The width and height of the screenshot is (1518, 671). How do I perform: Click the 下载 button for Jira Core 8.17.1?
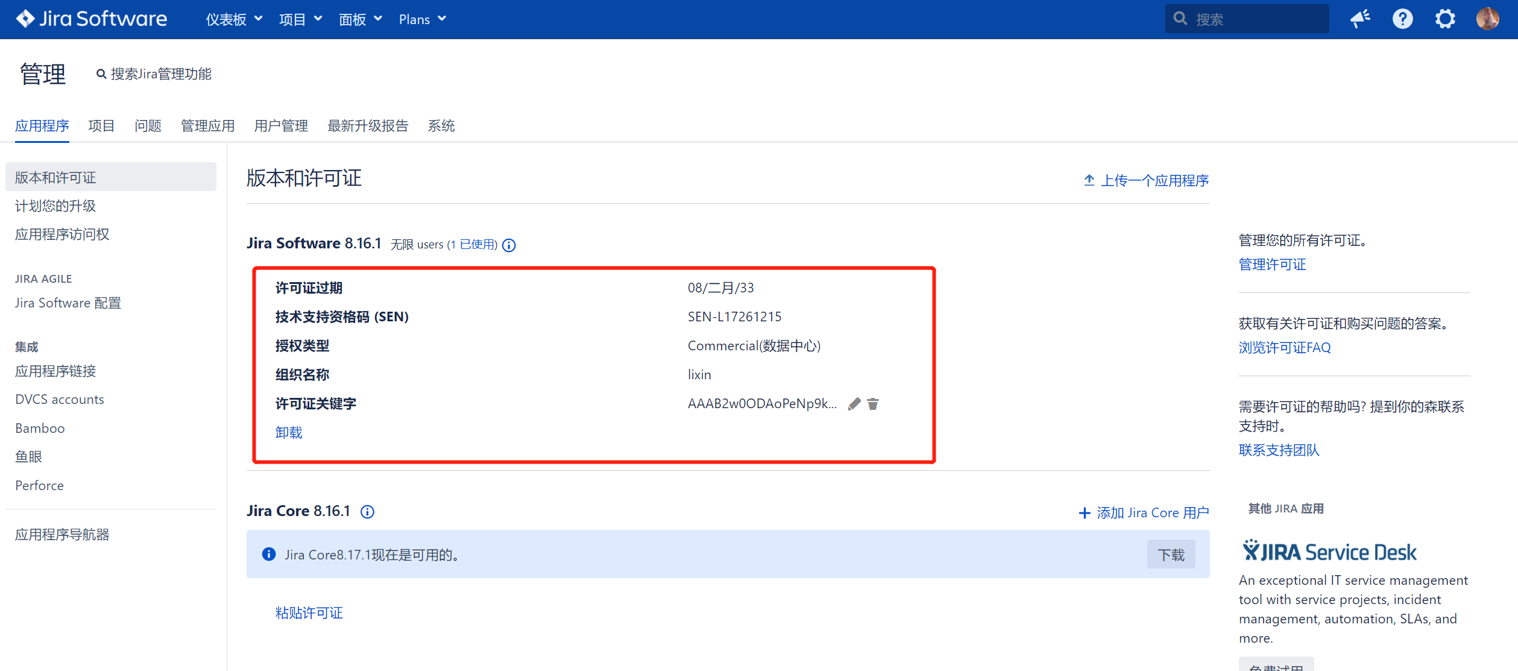(1171, 555)
